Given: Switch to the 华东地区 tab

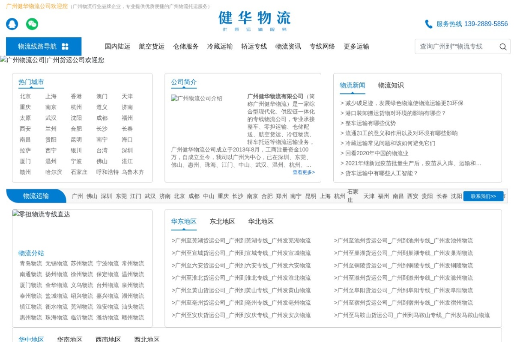Looking at the screenshot, I should [x=184, y=221].
